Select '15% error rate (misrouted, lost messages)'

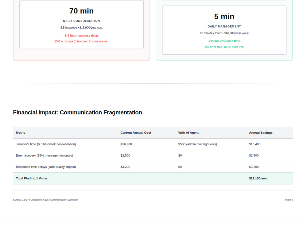pyautogui.click(x=81, y=41)
